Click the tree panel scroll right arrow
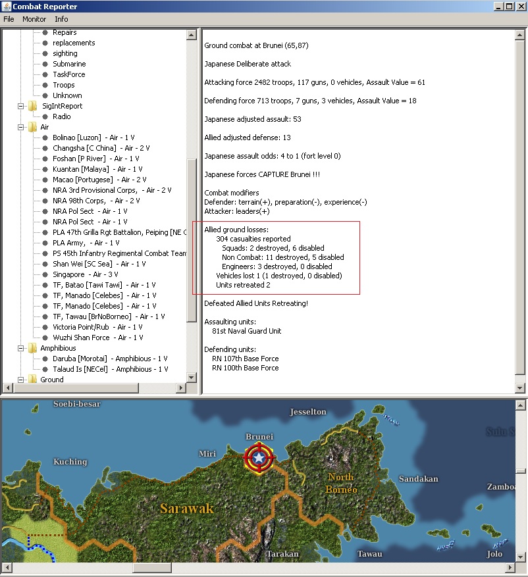The height and width of the screenshot is (577, 528). 181,388
